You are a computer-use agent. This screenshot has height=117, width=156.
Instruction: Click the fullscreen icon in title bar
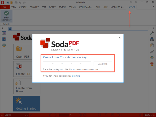coord(131,2)
